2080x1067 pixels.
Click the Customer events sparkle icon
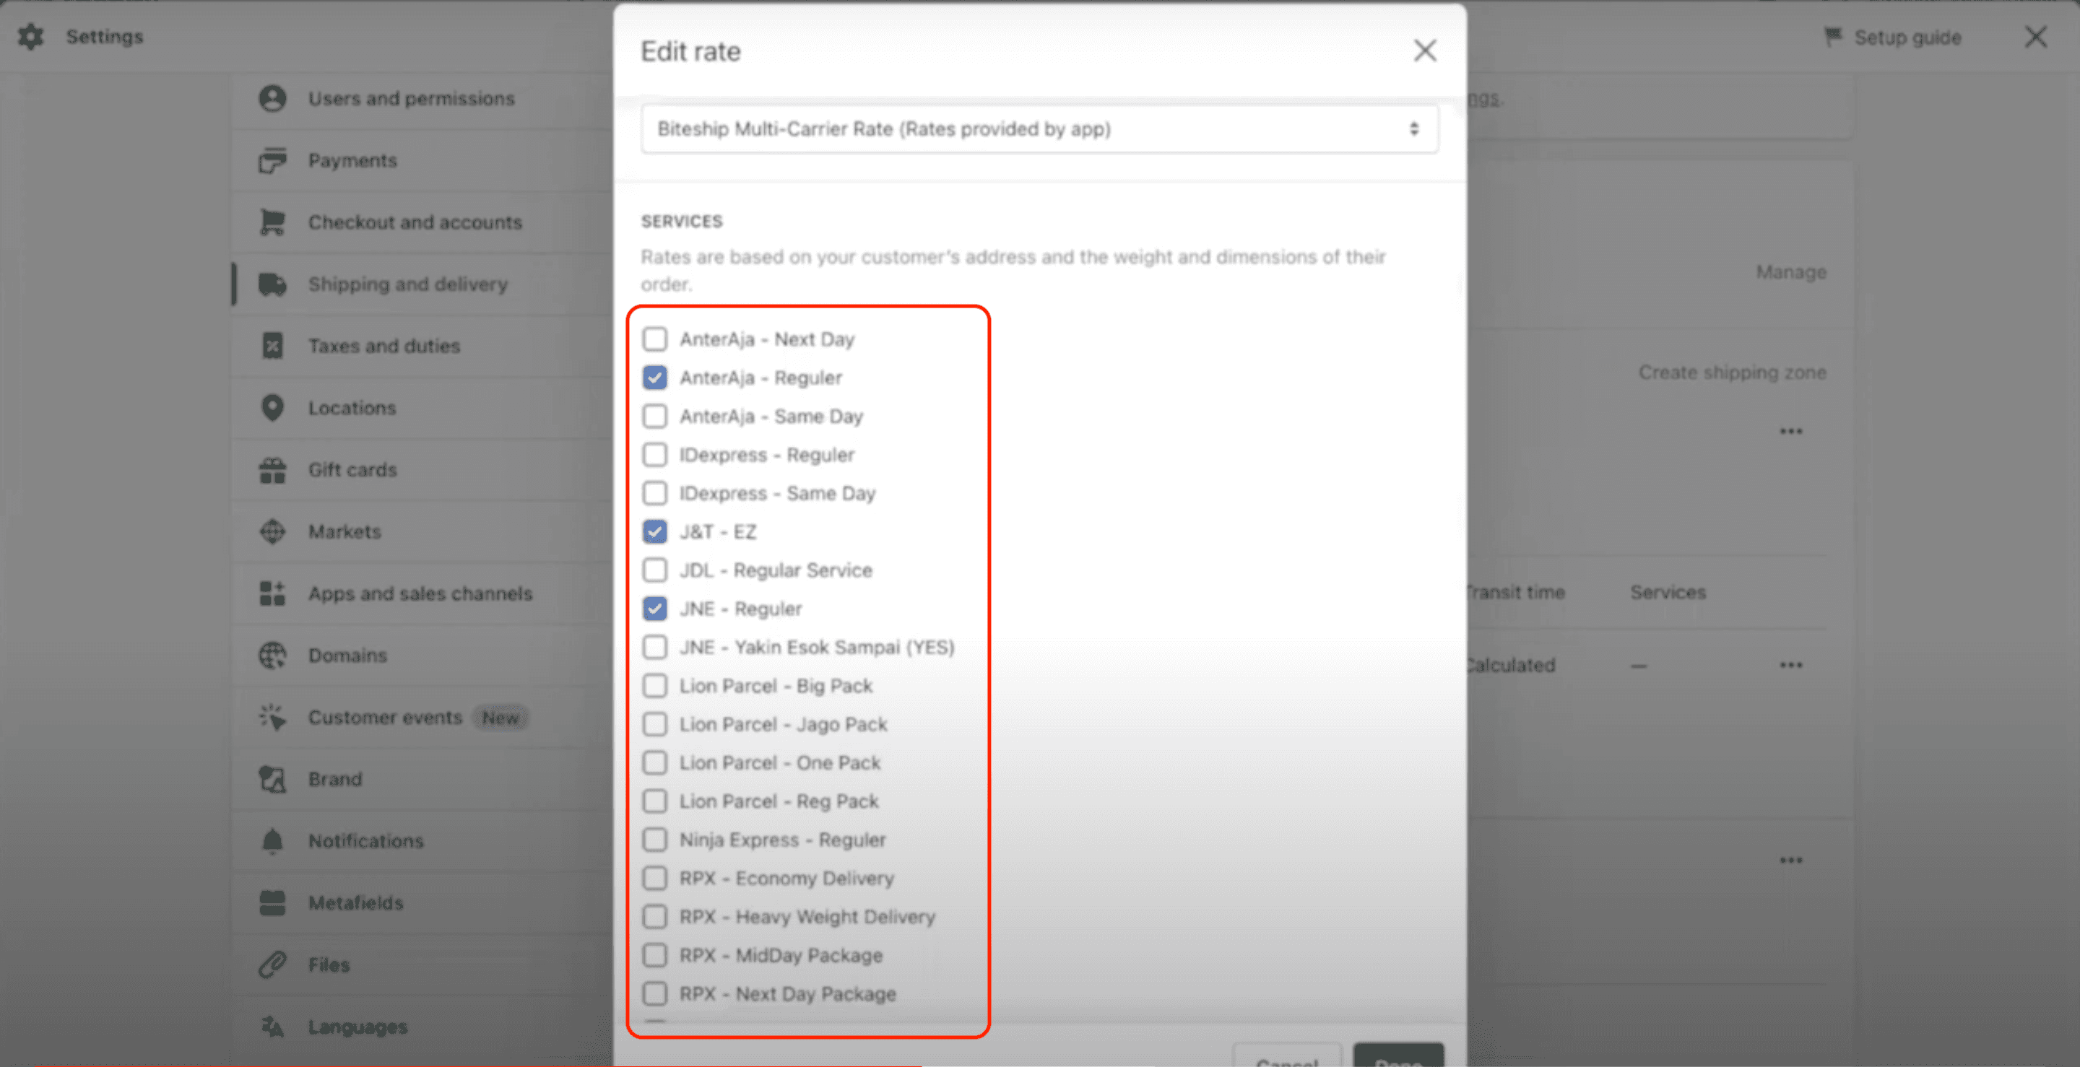pyautogui.click(x=273, y=718)
